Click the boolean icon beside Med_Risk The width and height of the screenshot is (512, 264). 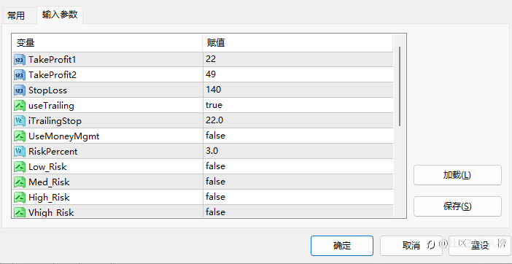click(x=20, y=182)
